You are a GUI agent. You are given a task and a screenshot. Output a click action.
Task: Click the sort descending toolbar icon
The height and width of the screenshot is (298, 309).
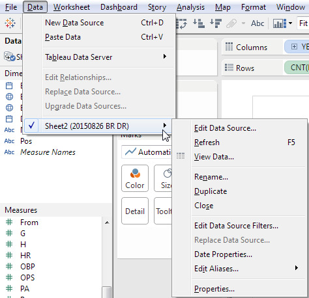click(216, 23)
